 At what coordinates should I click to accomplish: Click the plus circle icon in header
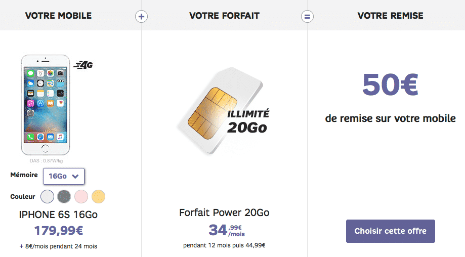pos(142,16)
